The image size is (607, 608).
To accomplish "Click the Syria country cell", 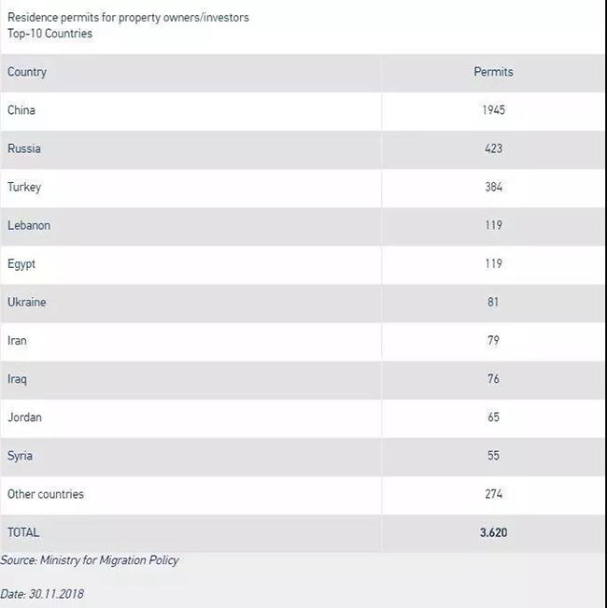I will (x=21, y=455).
